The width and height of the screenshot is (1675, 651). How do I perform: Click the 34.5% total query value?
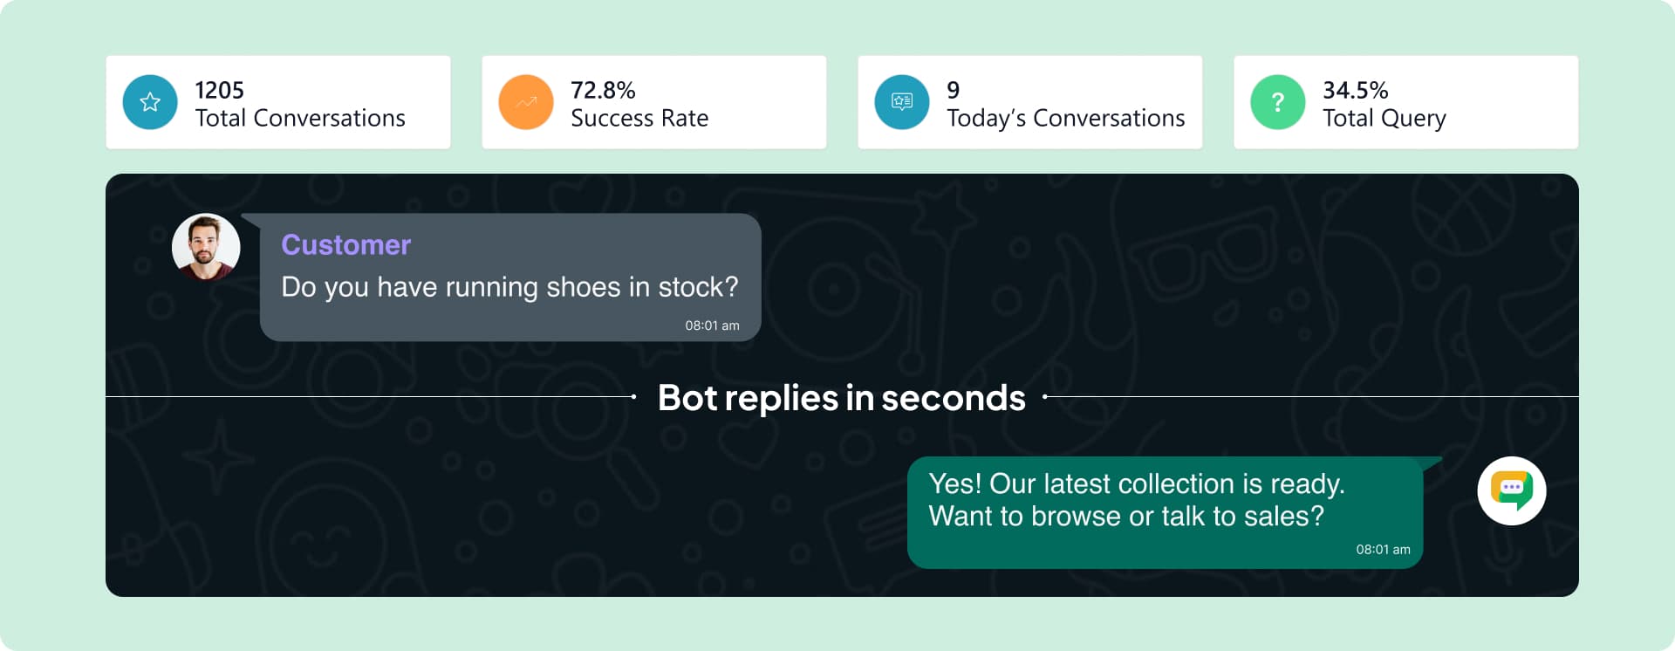click(1355, 90)
